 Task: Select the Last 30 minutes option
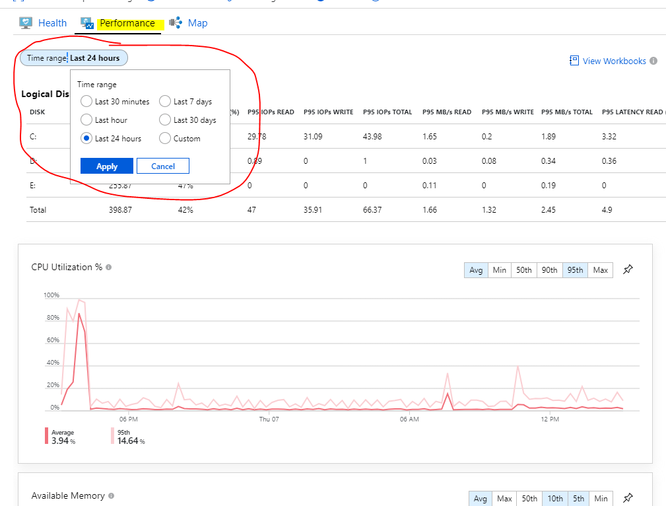[x=86, y=101]
